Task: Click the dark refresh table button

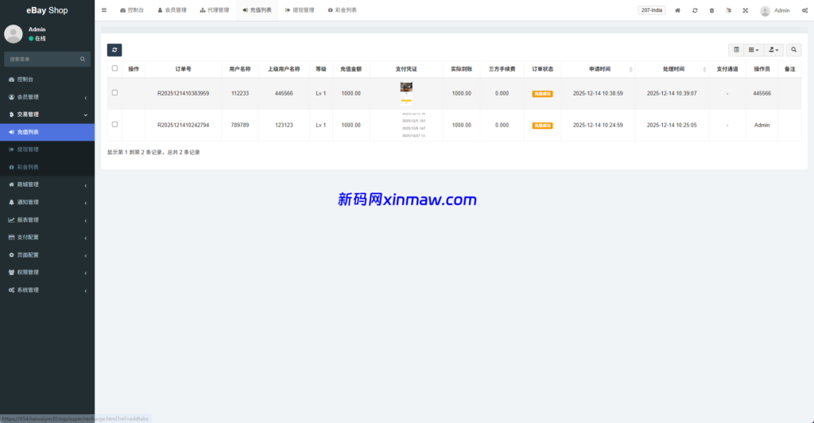Action: click(x=114, y=50)
